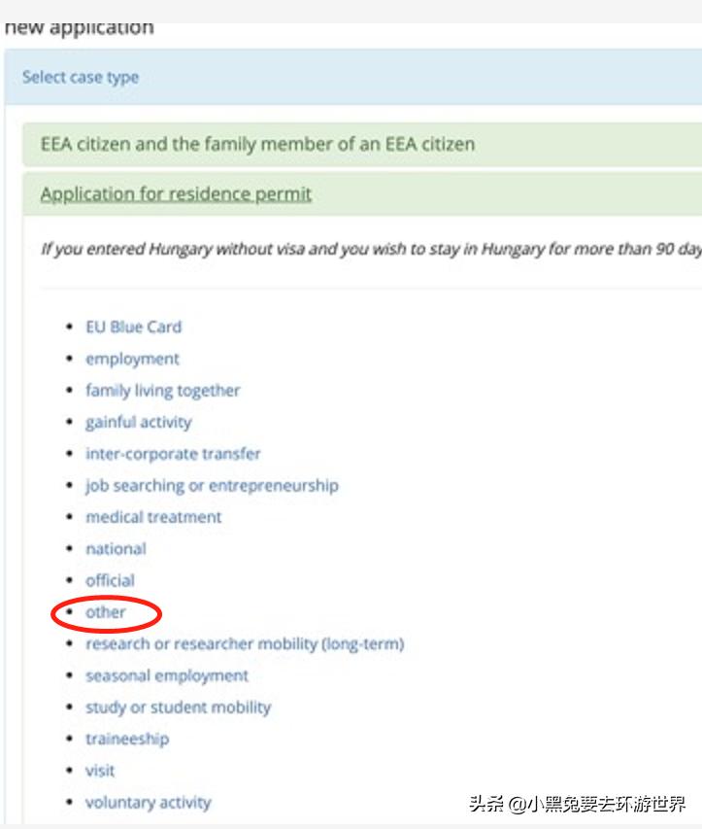The image size is (702, 829).
Task: Expand EEA citizen and family member section
Action: (257, 145)
